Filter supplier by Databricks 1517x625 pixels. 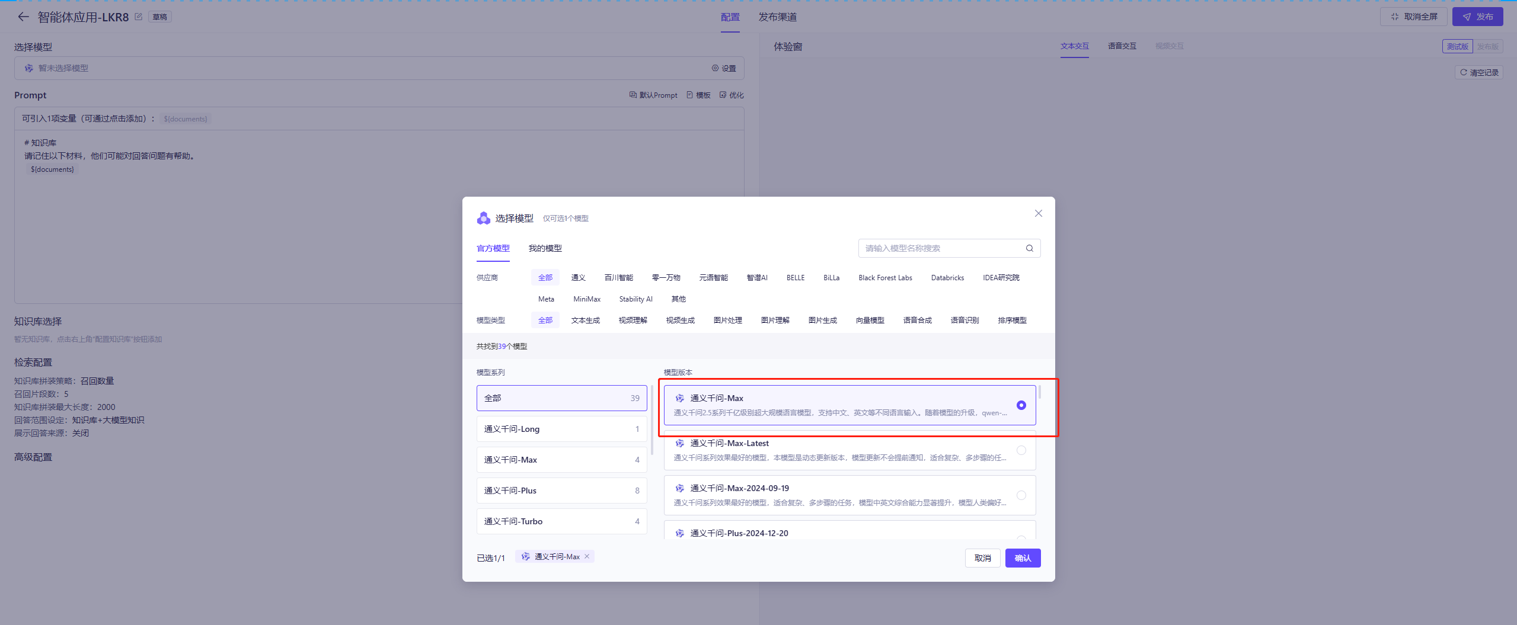point(948,278)
